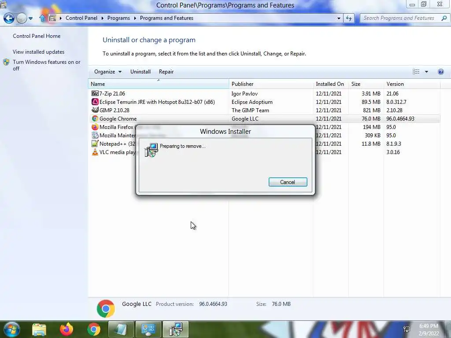Open View installed updates link
451x338 pixels.
(x=39, y=52)
